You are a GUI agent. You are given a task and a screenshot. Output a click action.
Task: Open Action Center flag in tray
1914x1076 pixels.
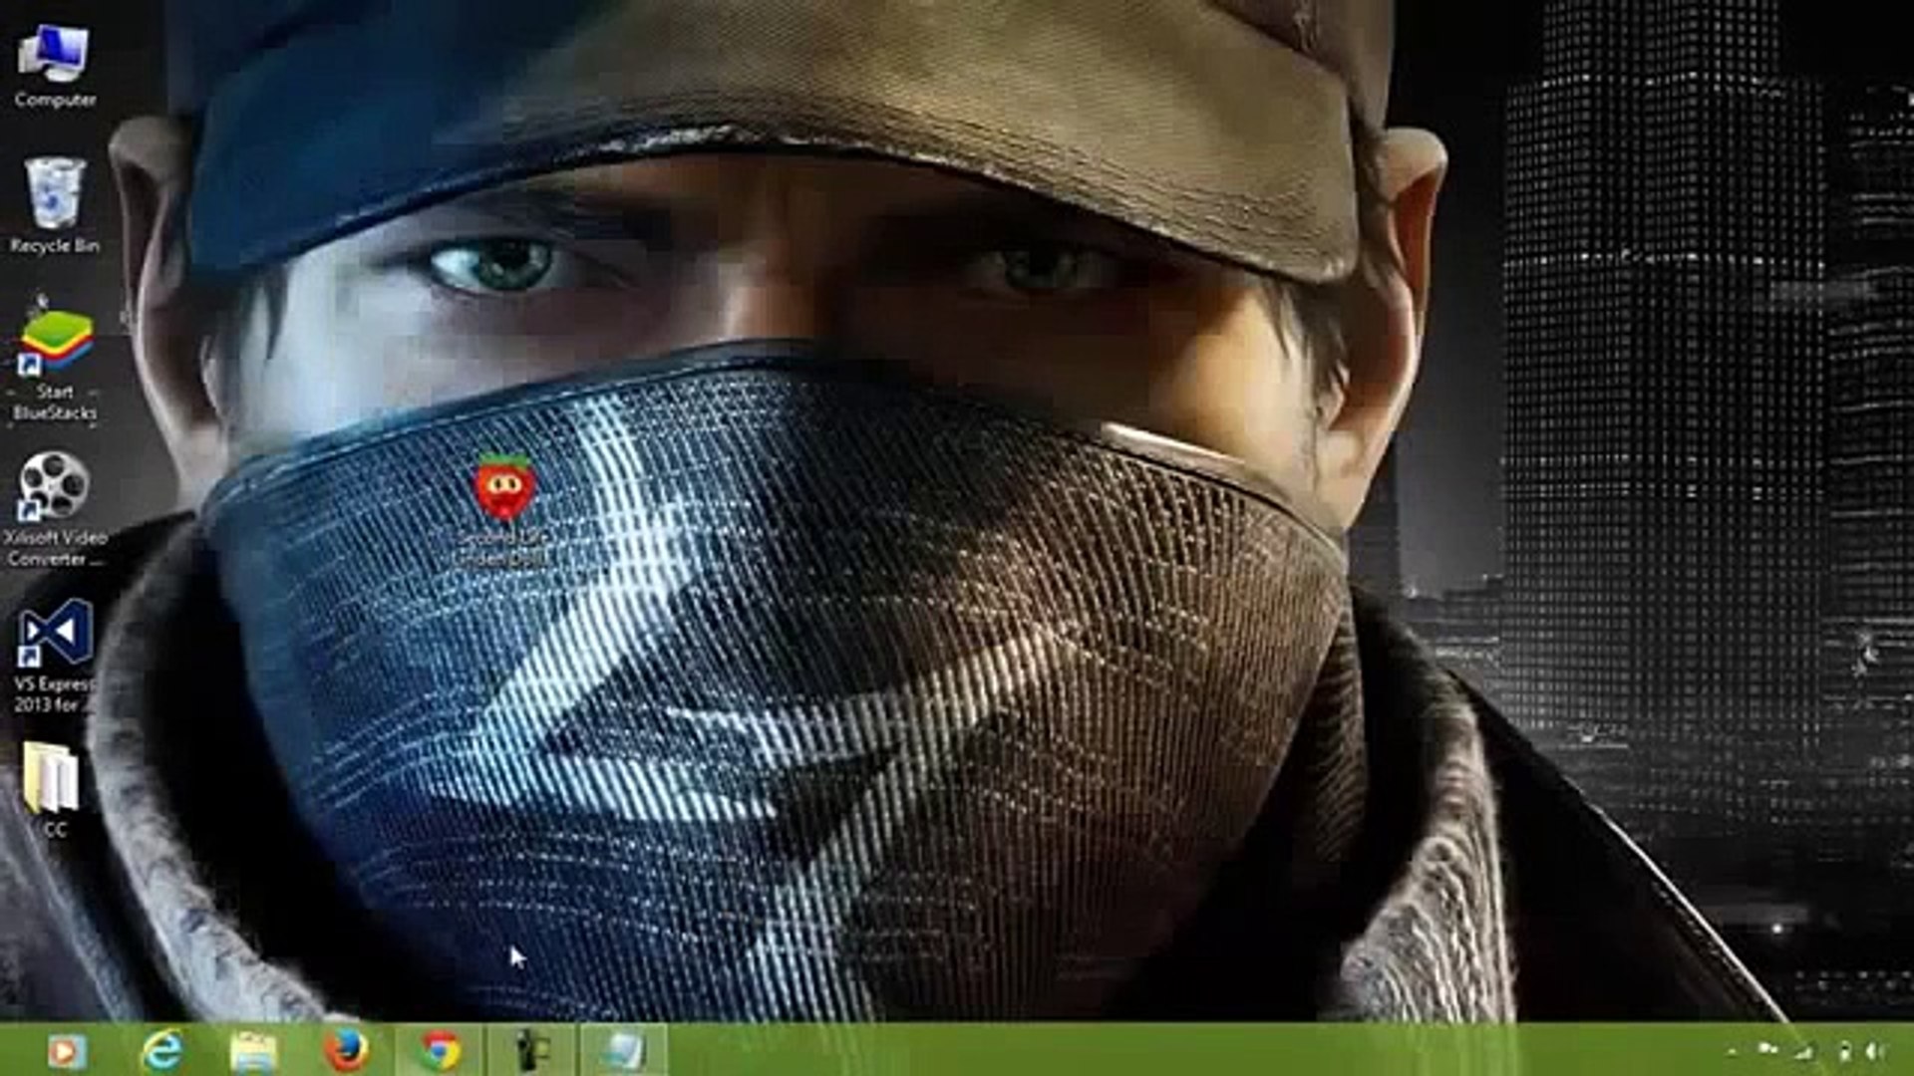(1768, 1050)
